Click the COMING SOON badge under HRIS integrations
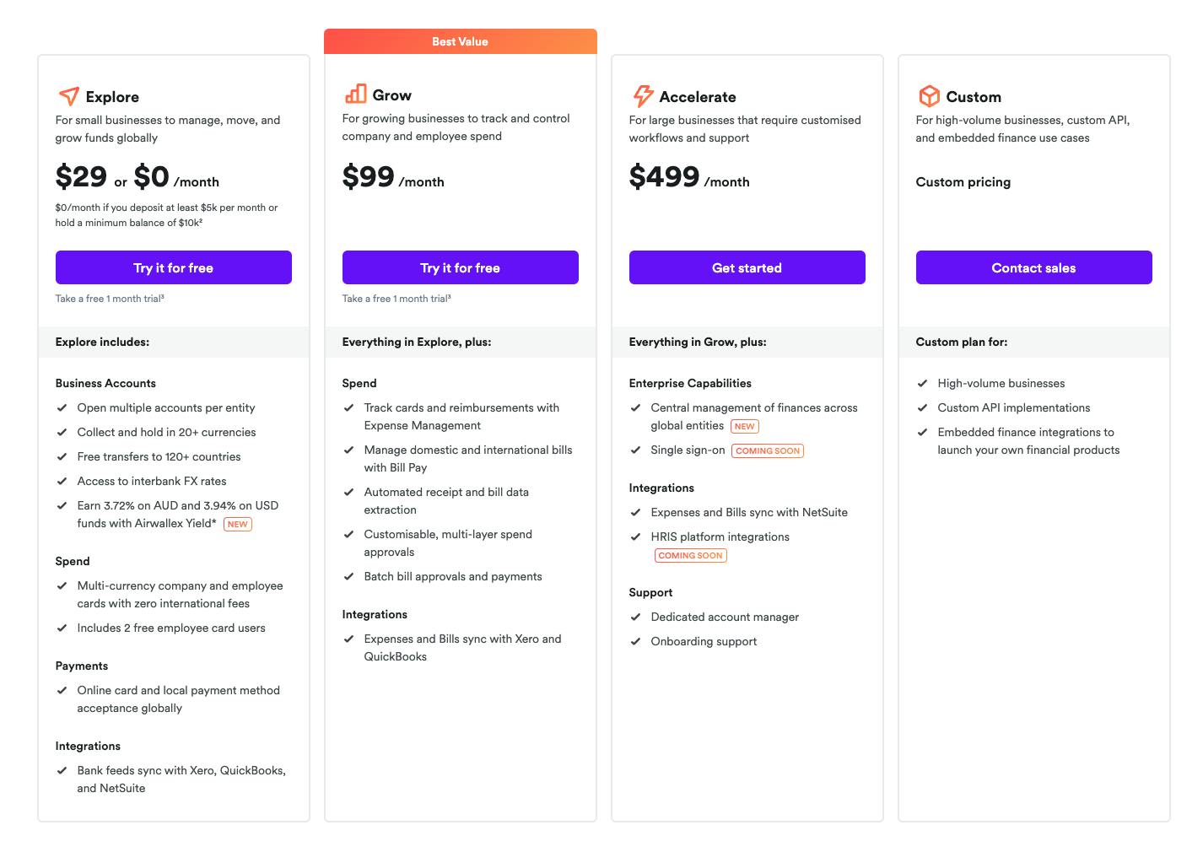The image size is (1203, 852). tap(690, 555)
